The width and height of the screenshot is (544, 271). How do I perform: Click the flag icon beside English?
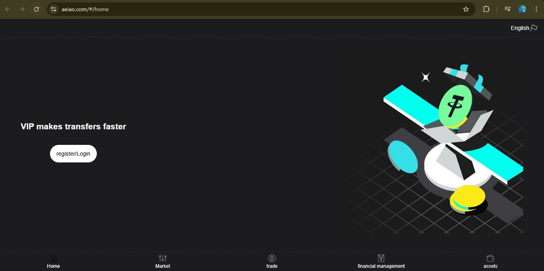(x=534, y=28)
